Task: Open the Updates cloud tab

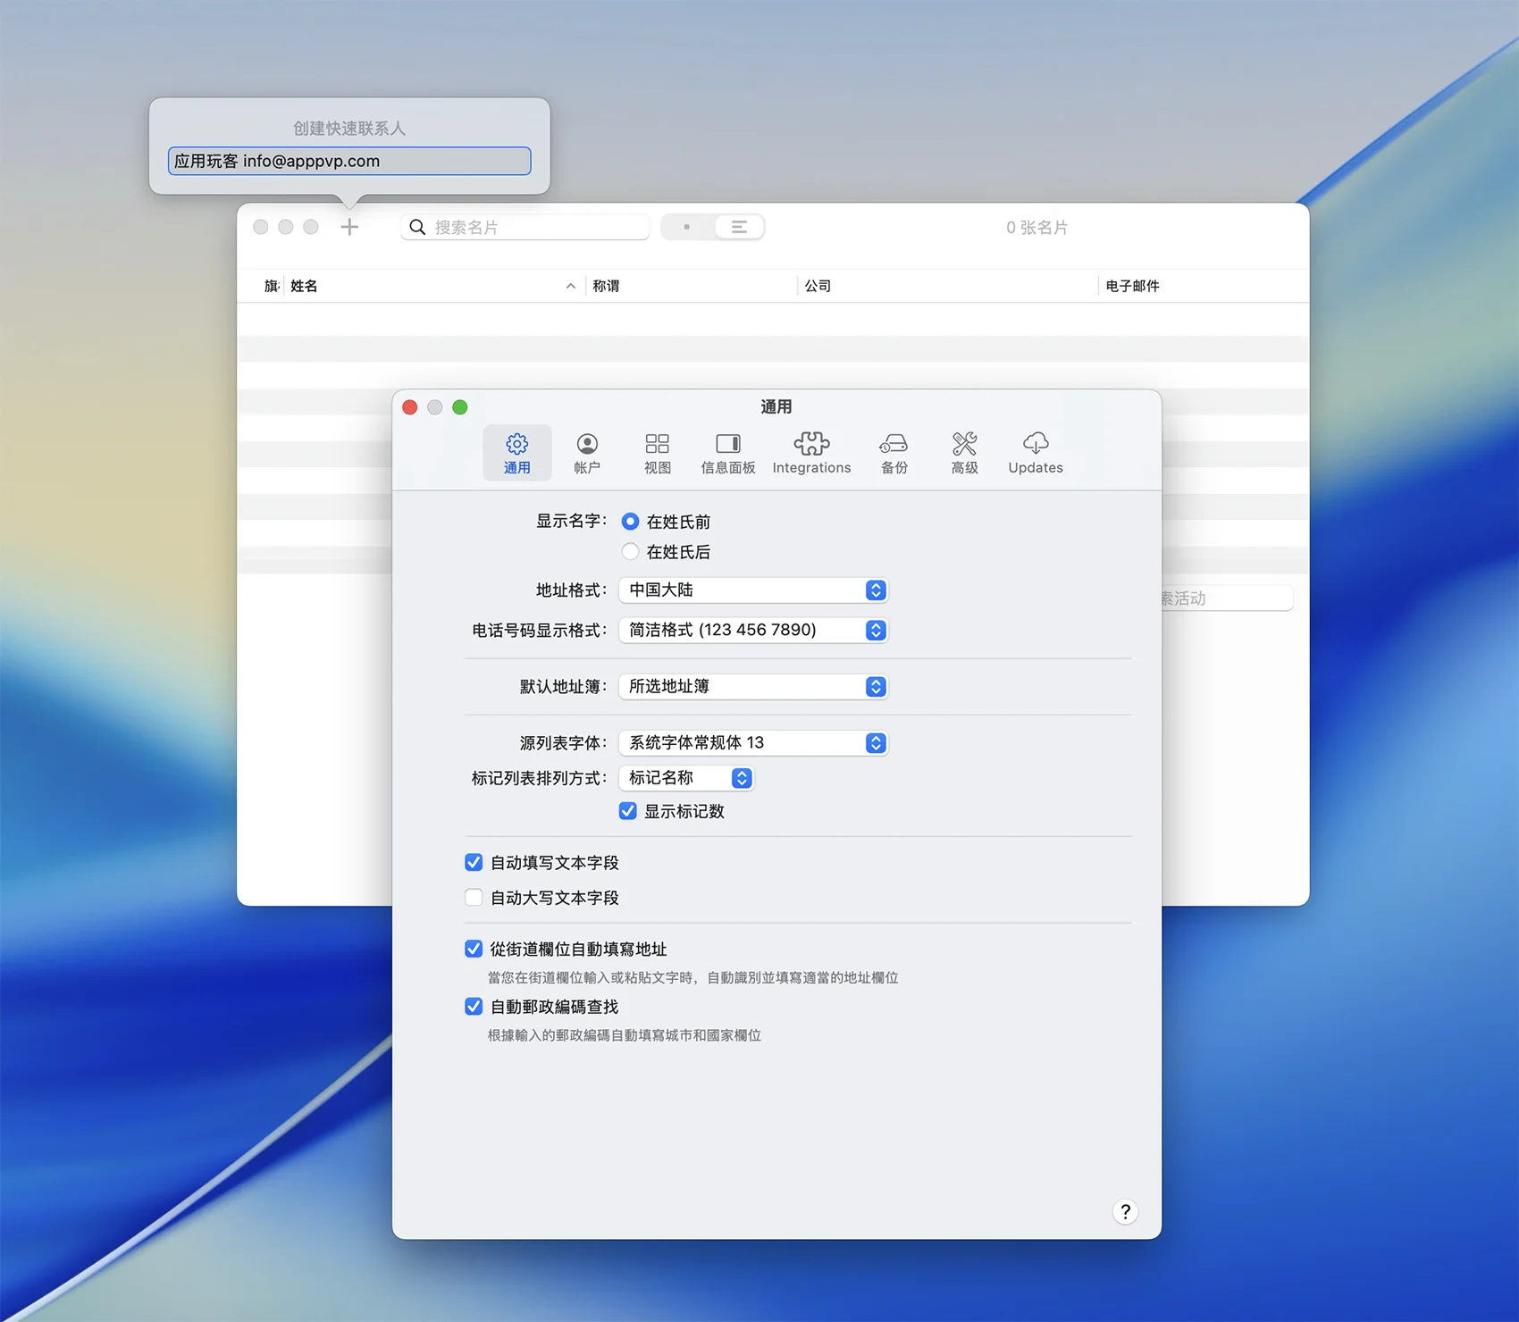Action: click(x=1035, y=453)
